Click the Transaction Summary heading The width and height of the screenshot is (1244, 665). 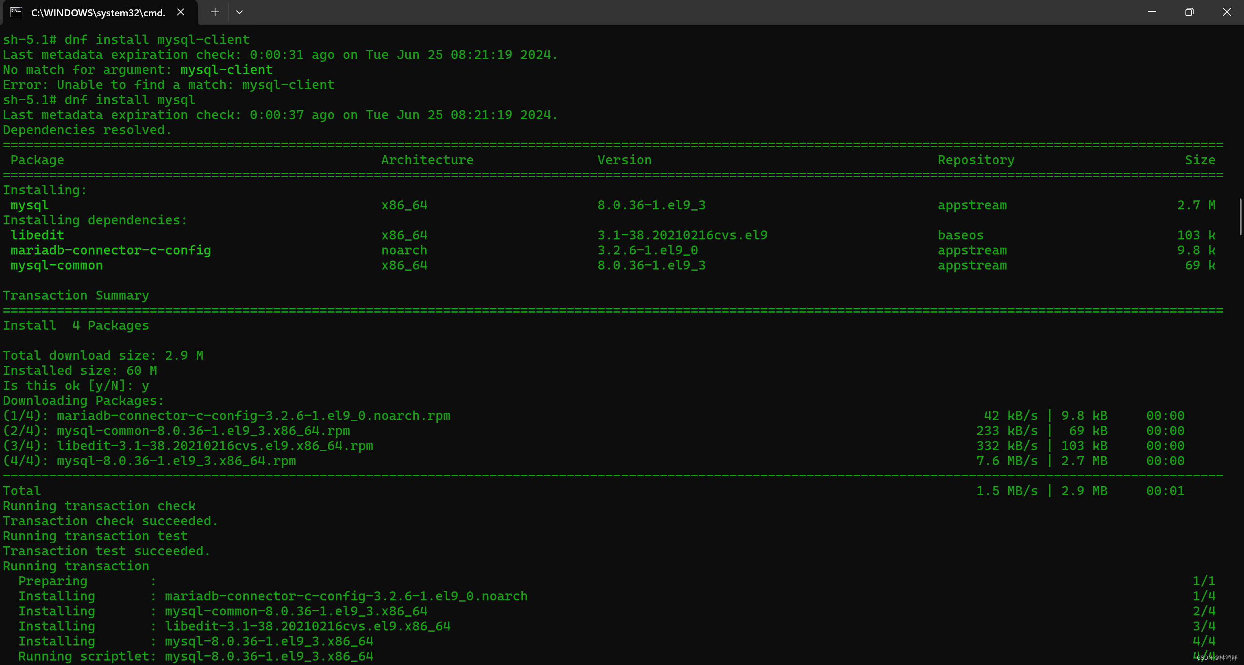(76, 295)
